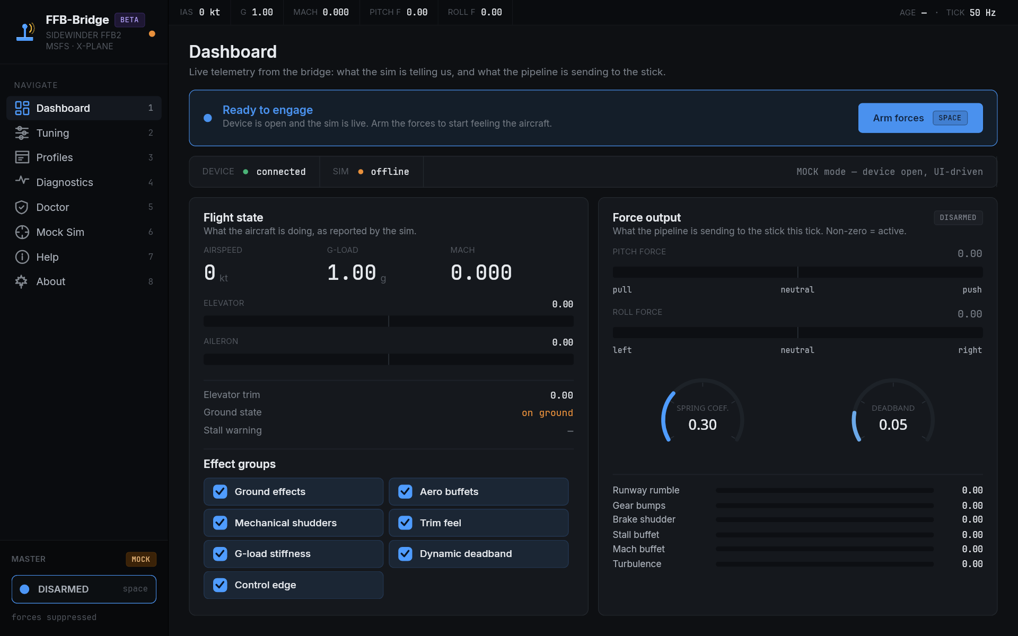1018x636 pixels.
Task: Click the Mock Sim crosshair icon
Action: tap(22, 232)
